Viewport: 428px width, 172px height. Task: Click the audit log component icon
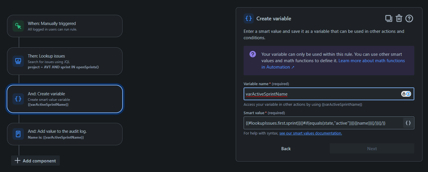[x=18, y=134]
